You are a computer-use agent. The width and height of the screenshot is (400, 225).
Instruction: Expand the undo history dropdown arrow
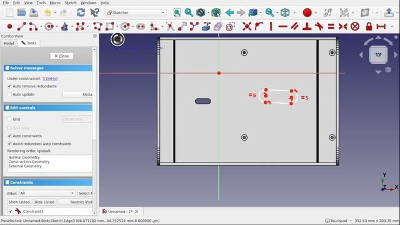(55, 12)
